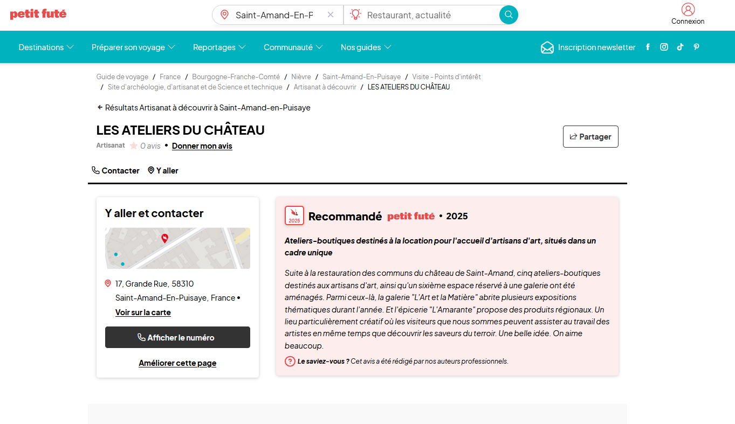The width and height of the screenshot is (735, 424).
Task: Select the Y aller tab
Action: tap(163, 171)
